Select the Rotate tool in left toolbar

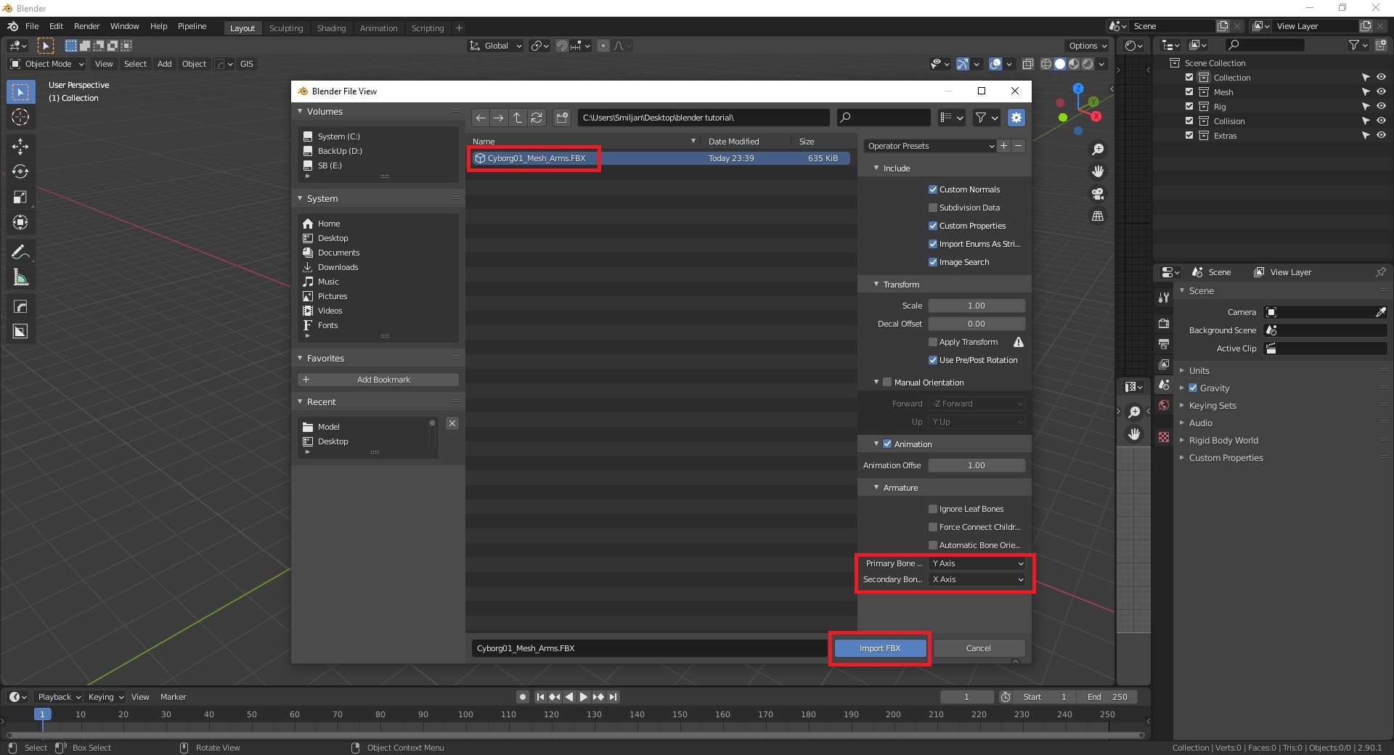(x=20, y=172)
